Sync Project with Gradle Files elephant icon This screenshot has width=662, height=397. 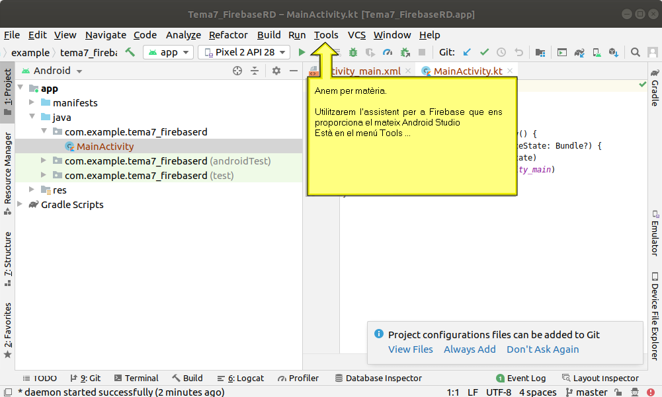click(x=579, y=52)
